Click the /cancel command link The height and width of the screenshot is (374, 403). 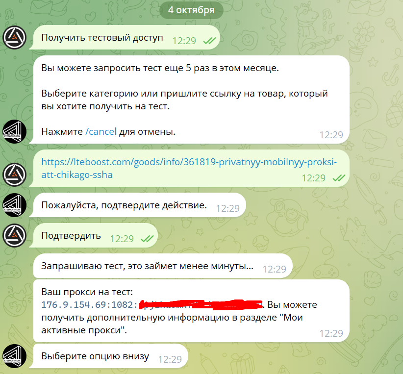[101, 131]
